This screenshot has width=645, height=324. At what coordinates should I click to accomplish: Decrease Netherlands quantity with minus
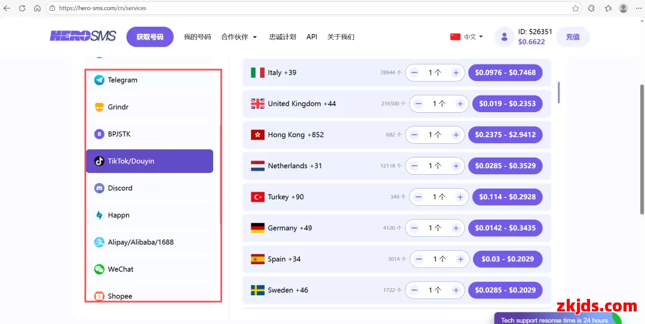click(x=414, y=166)
